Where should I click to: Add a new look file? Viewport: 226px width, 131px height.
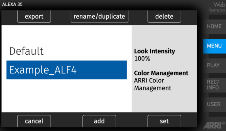pyautogui.click(x=99, y=121)
